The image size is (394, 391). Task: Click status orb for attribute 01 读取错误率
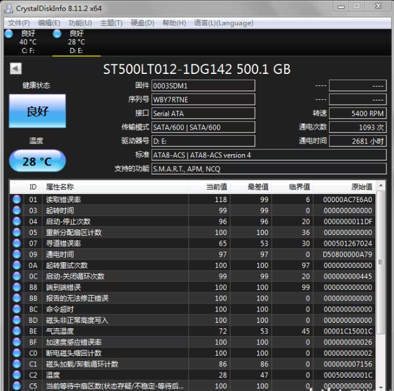16,200
